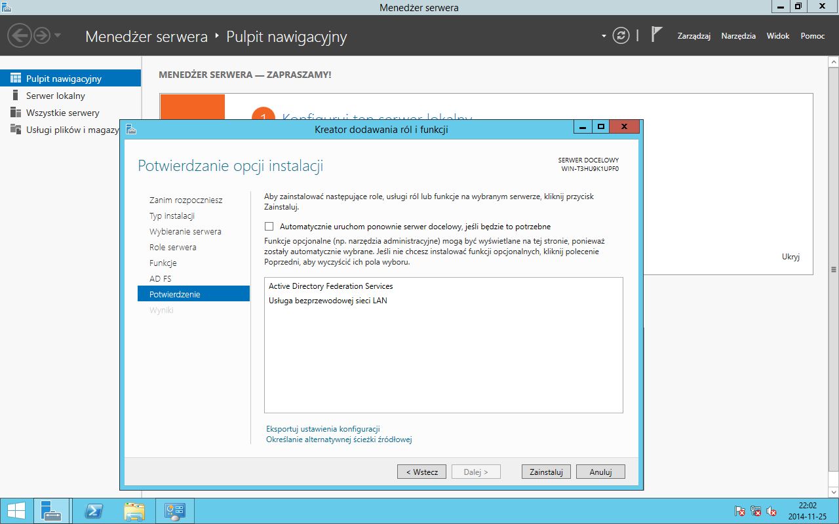Click the fourth taskbar wizard window icon
This screenshot has height=524, width=839.
(175, 511)
